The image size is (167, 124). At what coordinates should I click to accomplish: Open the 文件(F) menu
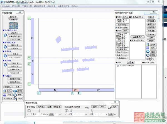point(6,6)
